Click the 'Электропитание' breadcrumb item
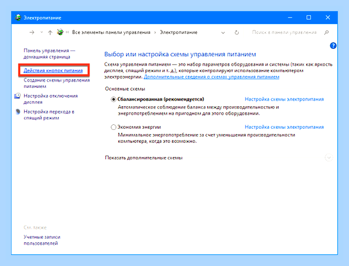 point(179,33)
